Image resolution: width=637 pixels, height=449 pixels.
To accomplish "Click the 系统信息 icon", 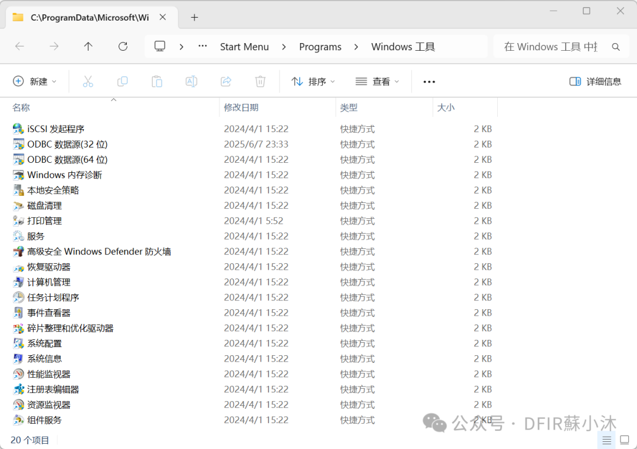I will [18, 359].
